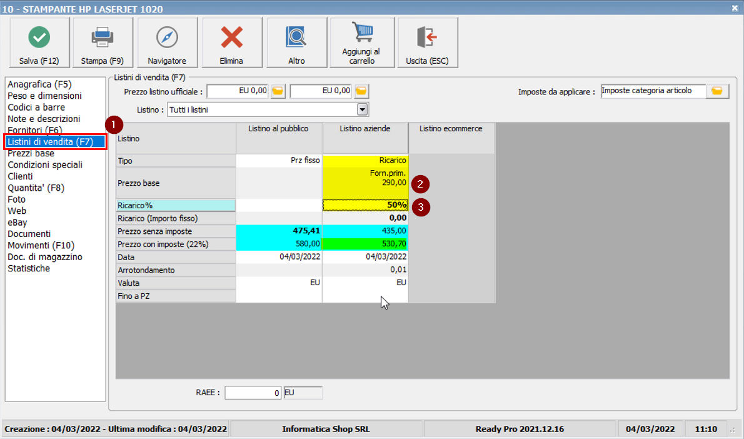This screenshot has width=744, height=439.
Task: Click folder icon next to second EU 0,00 field
Action: pos(361,91)
